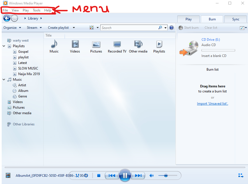Viewport: 248px width, 184px height.
Task: Switch to the Sync tab
Action: pos(235,19)
